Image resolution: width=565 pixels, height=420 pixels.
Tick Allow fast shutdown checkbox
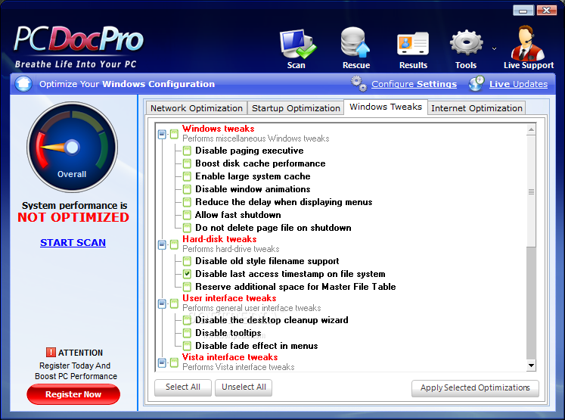(x=187, y=215)
